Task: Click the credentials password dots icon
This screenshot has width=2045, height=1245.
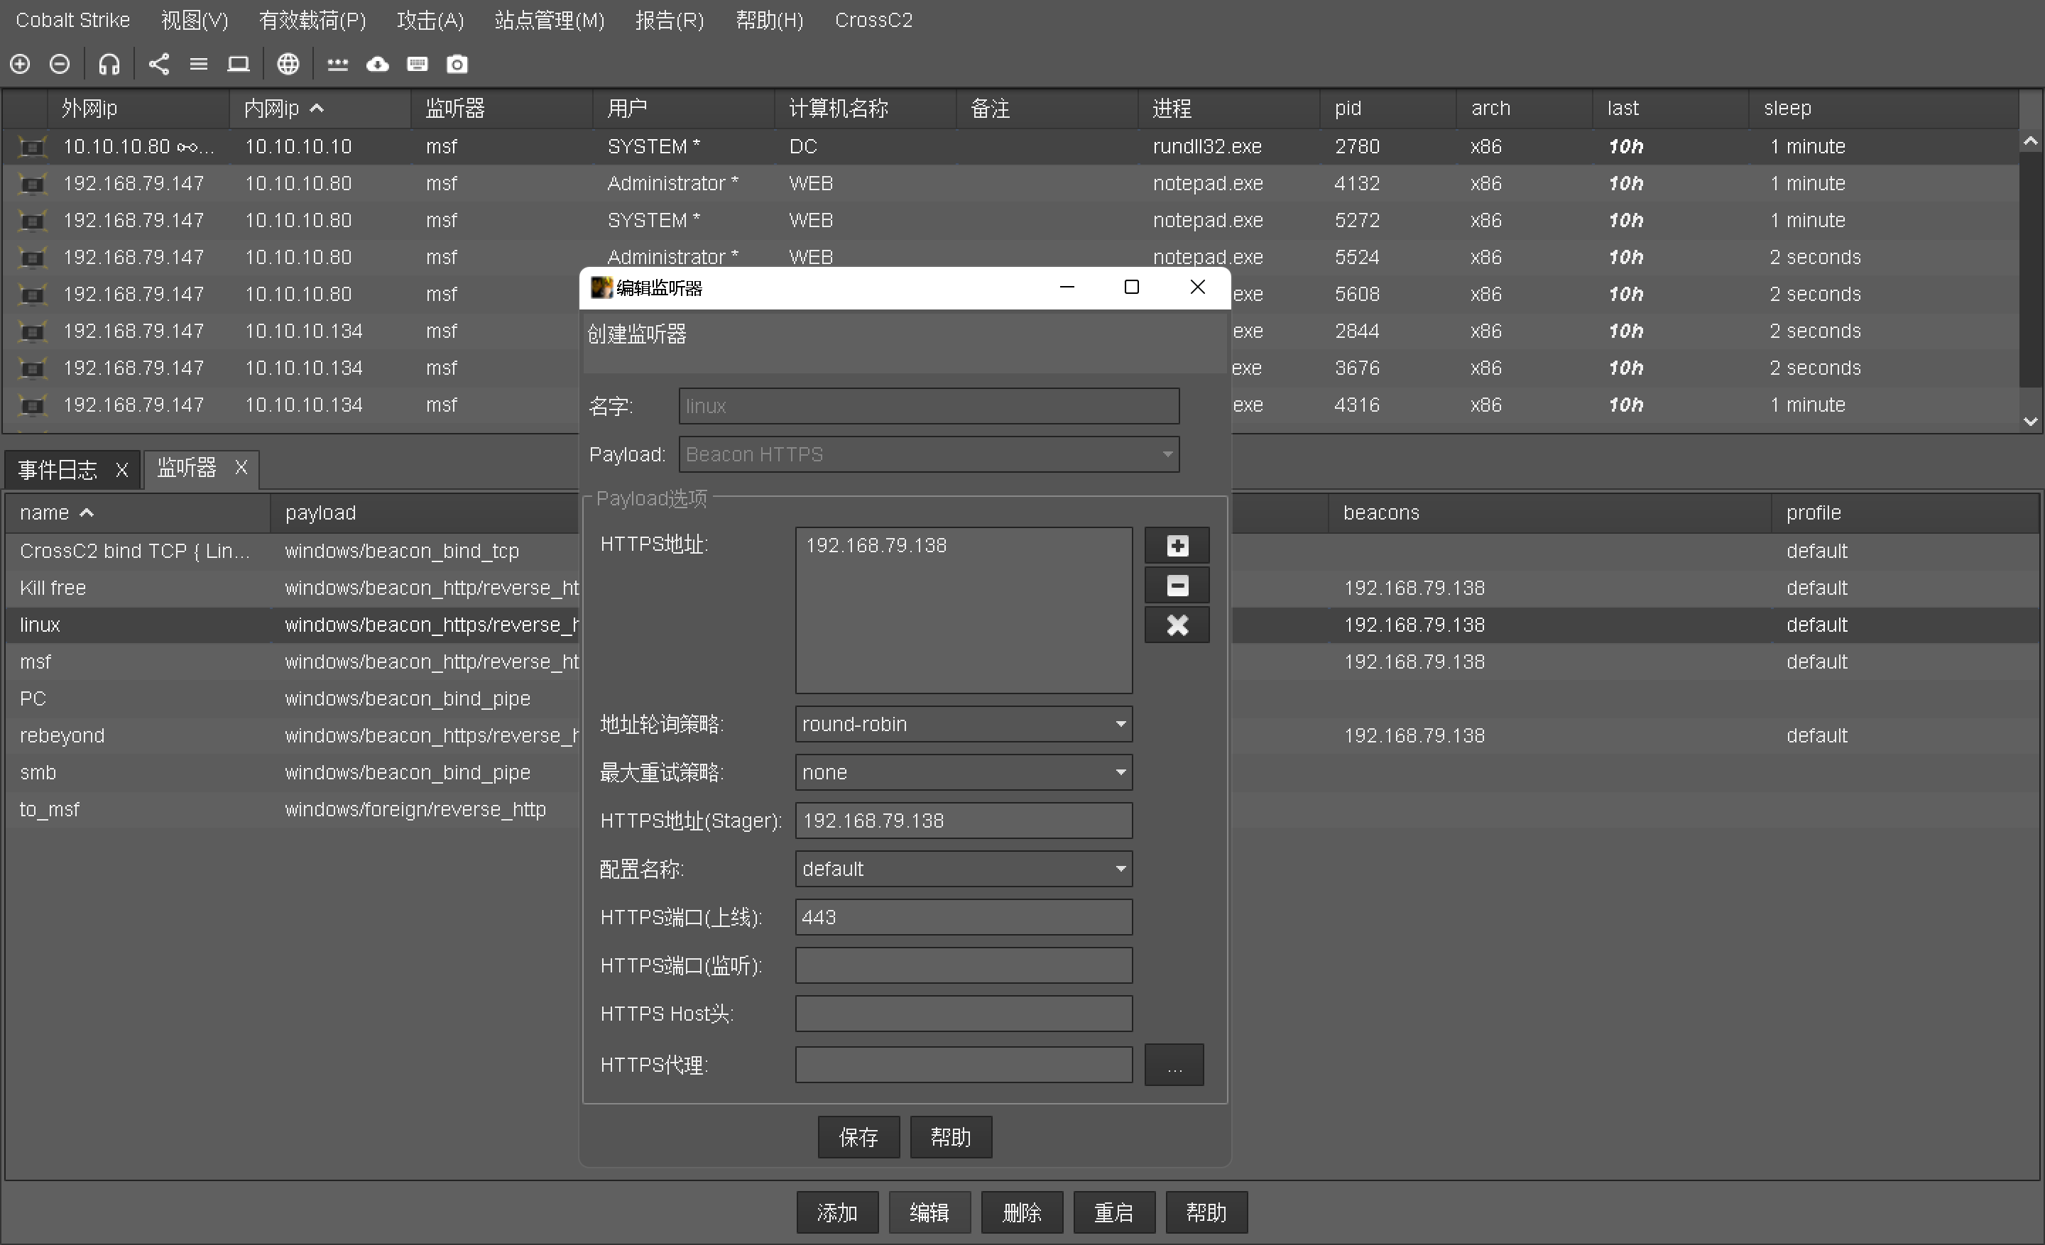Action: (x=337, y=64)
